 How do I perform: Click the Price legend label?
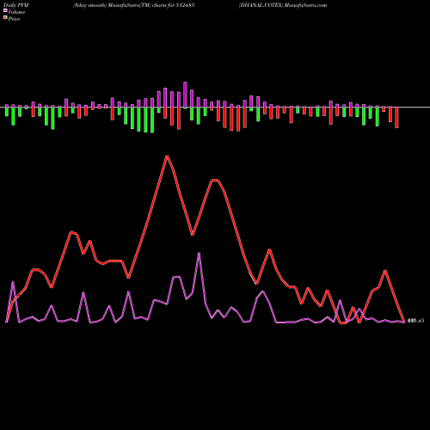point(14,19)
